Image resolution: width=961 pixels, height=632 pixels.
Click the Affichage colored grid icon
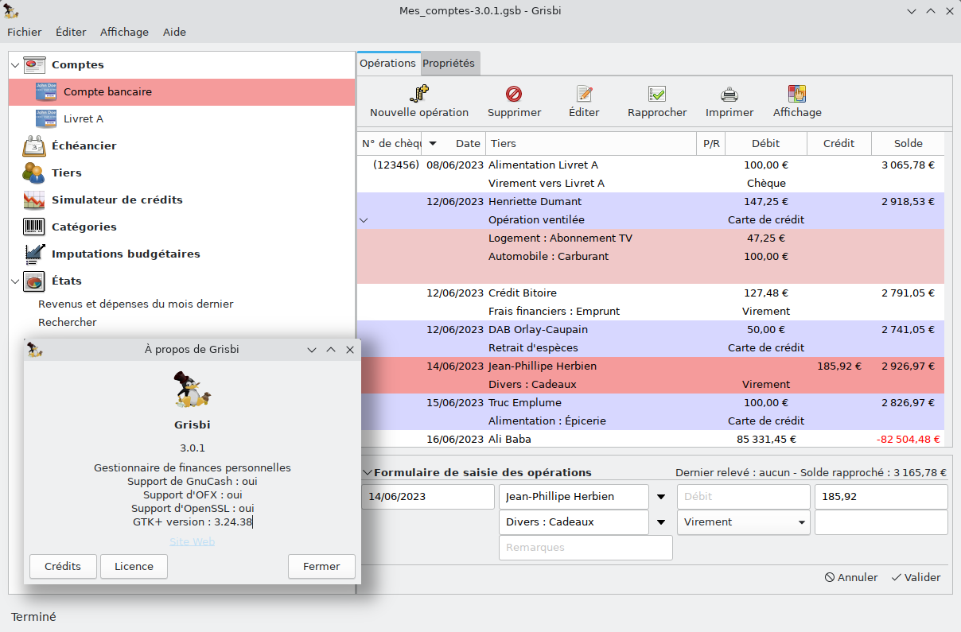(797, 94)
